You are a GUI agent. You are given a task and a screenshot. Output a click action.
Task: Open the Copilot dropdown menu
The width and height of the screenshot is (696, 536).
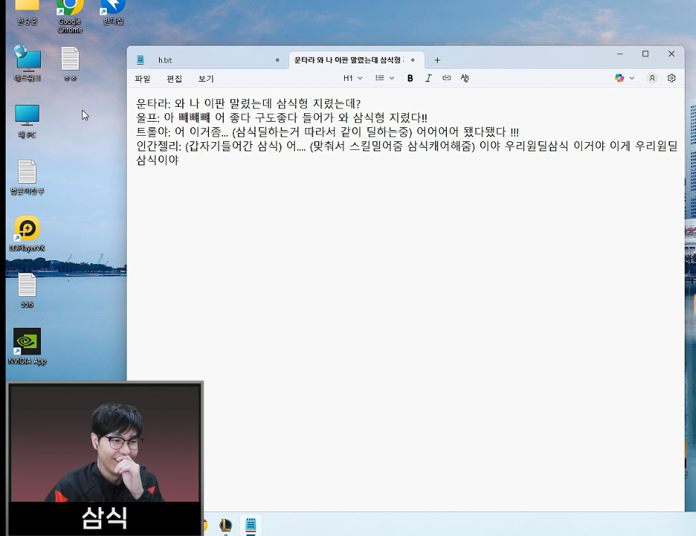[x=624, y=78]
